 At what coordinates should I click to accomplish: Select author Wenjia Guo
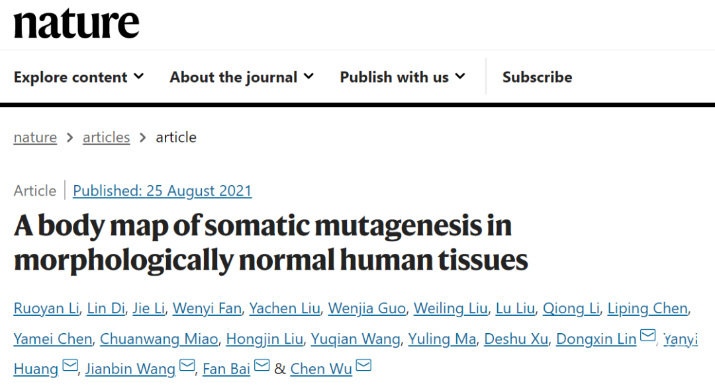point(367,308)
